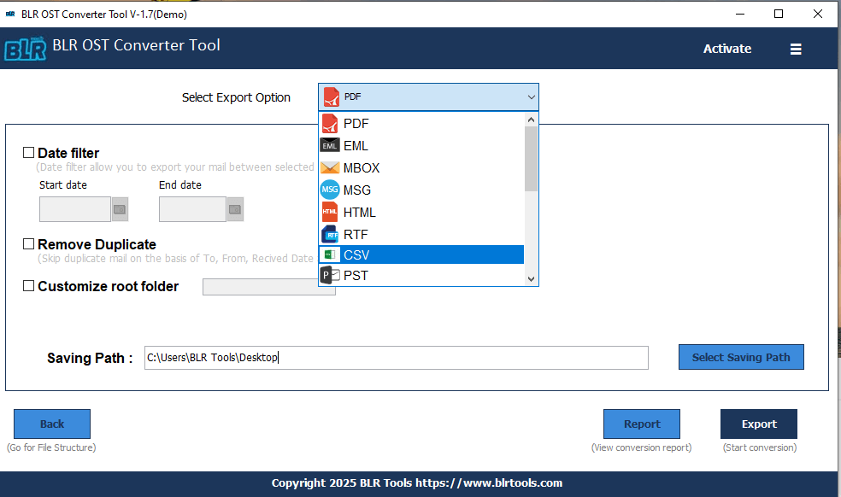The image size is (841, 497).
Task: Click the PST format icon
Action: (x=327, y=275)
